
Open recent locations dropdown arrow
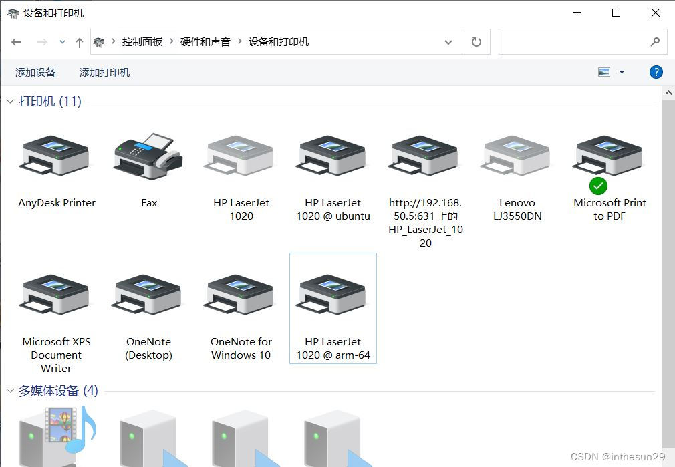(x=62, y=41)
